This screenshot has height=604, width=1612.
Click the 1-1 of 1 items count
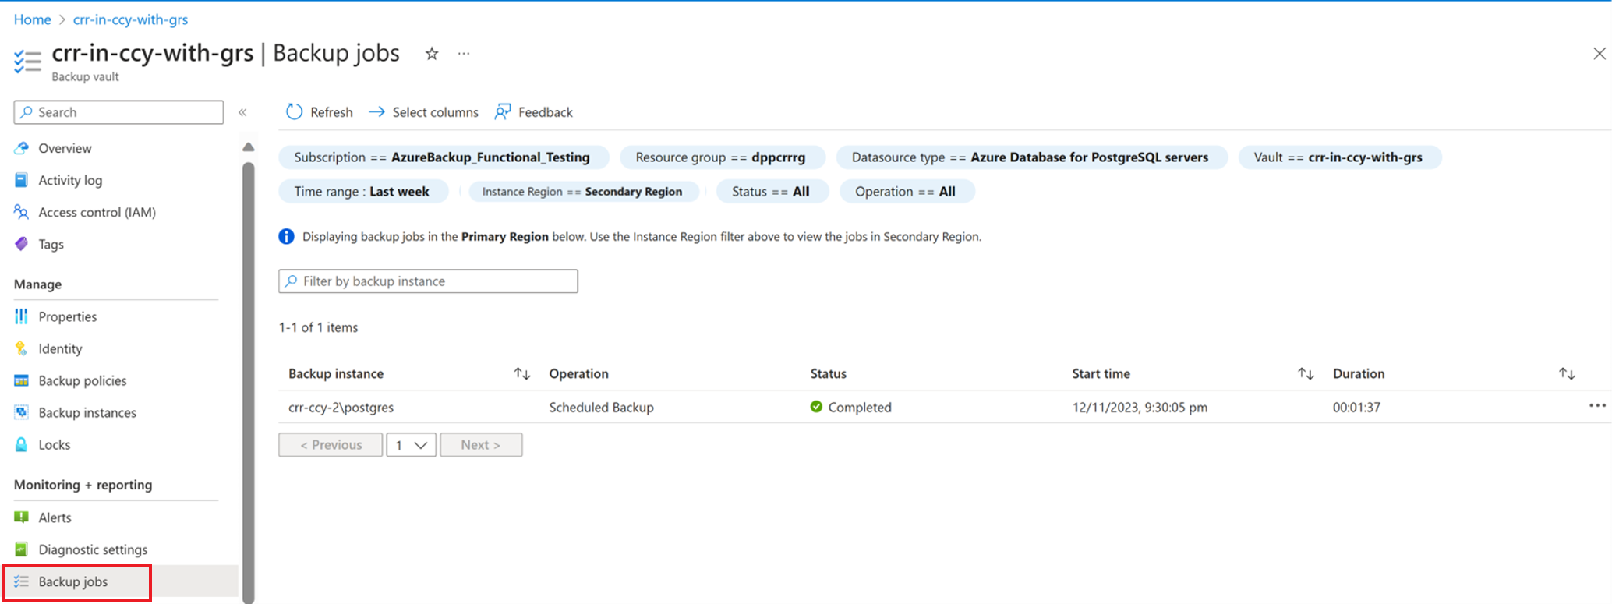click(318, 327)
